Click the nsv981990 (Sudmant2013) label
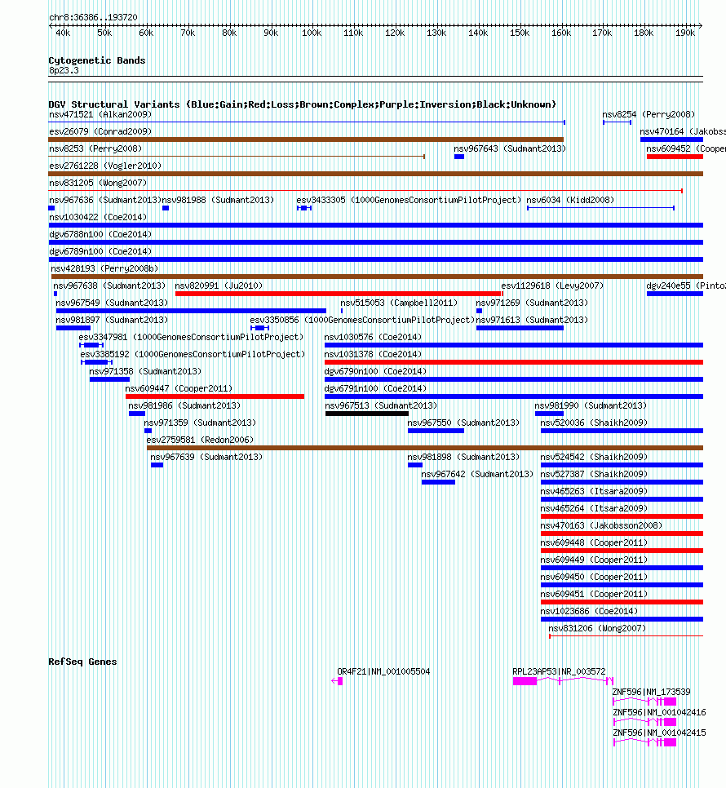 [591, 405]
